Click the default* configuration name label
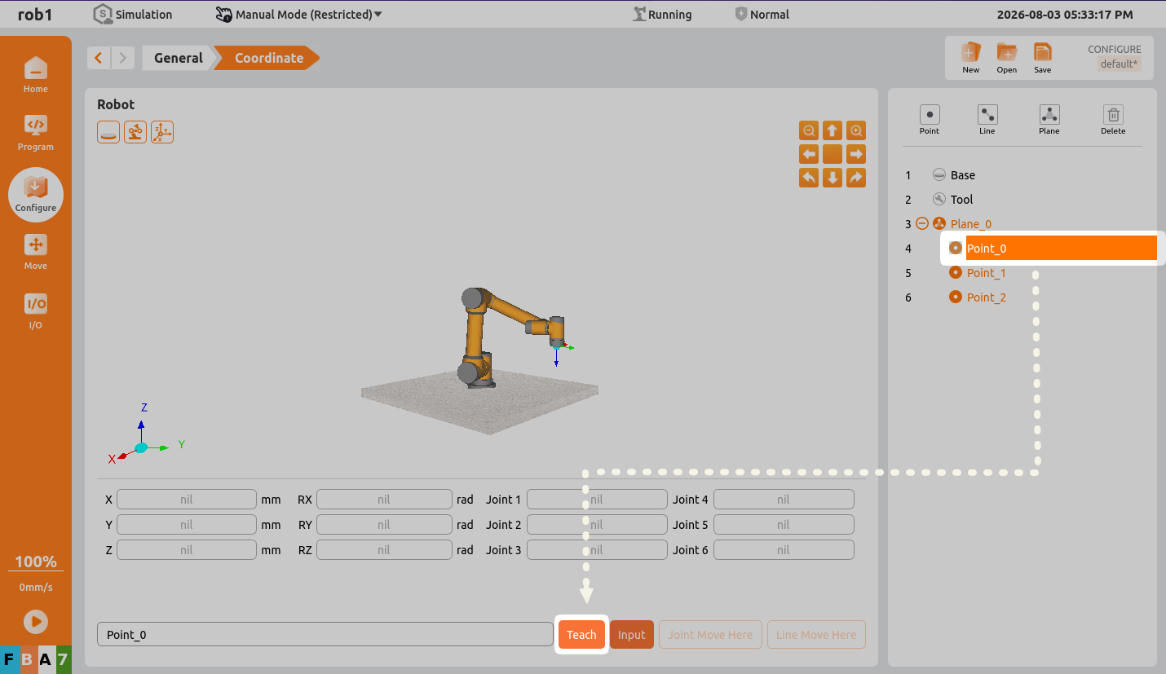This screenshot has width=1166, height=674. click(x=1117, y=64)
